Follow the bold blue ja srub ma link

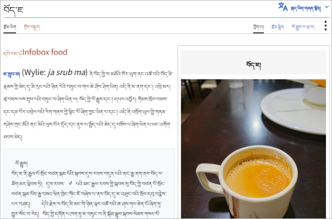[12, 74]
